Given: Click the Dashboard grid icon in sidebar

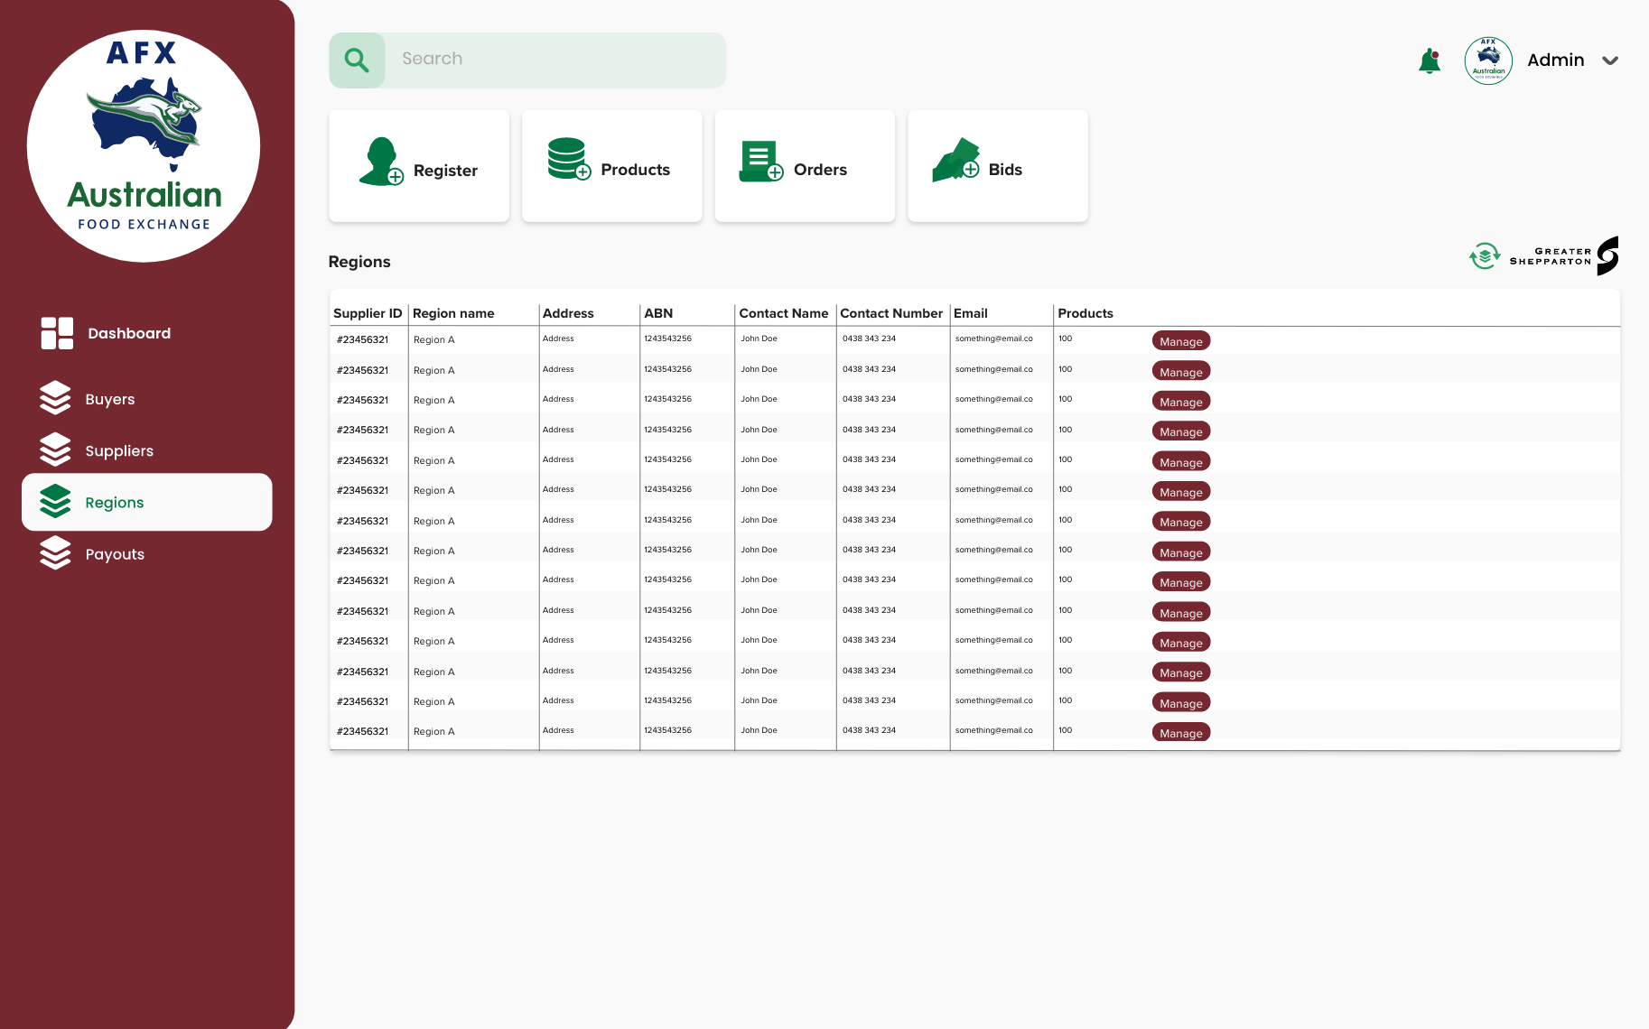Looking at the screenshot, I should coord(57,333).
